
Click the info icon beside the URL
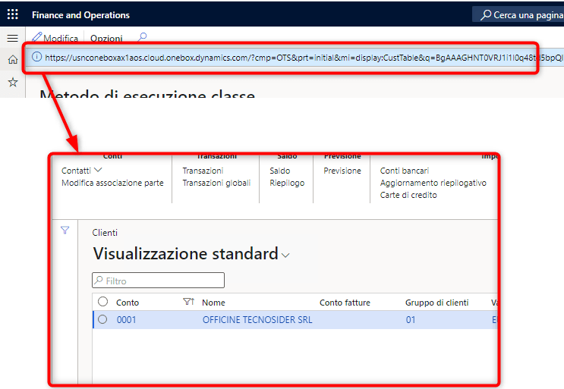click(x=36, y=57)
